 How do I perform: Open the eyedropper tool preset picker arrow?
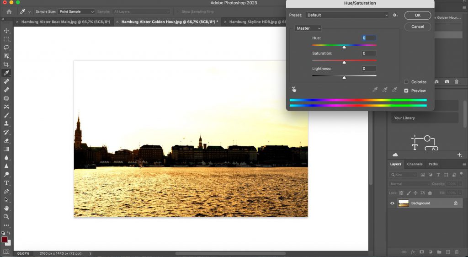[29, 12]
